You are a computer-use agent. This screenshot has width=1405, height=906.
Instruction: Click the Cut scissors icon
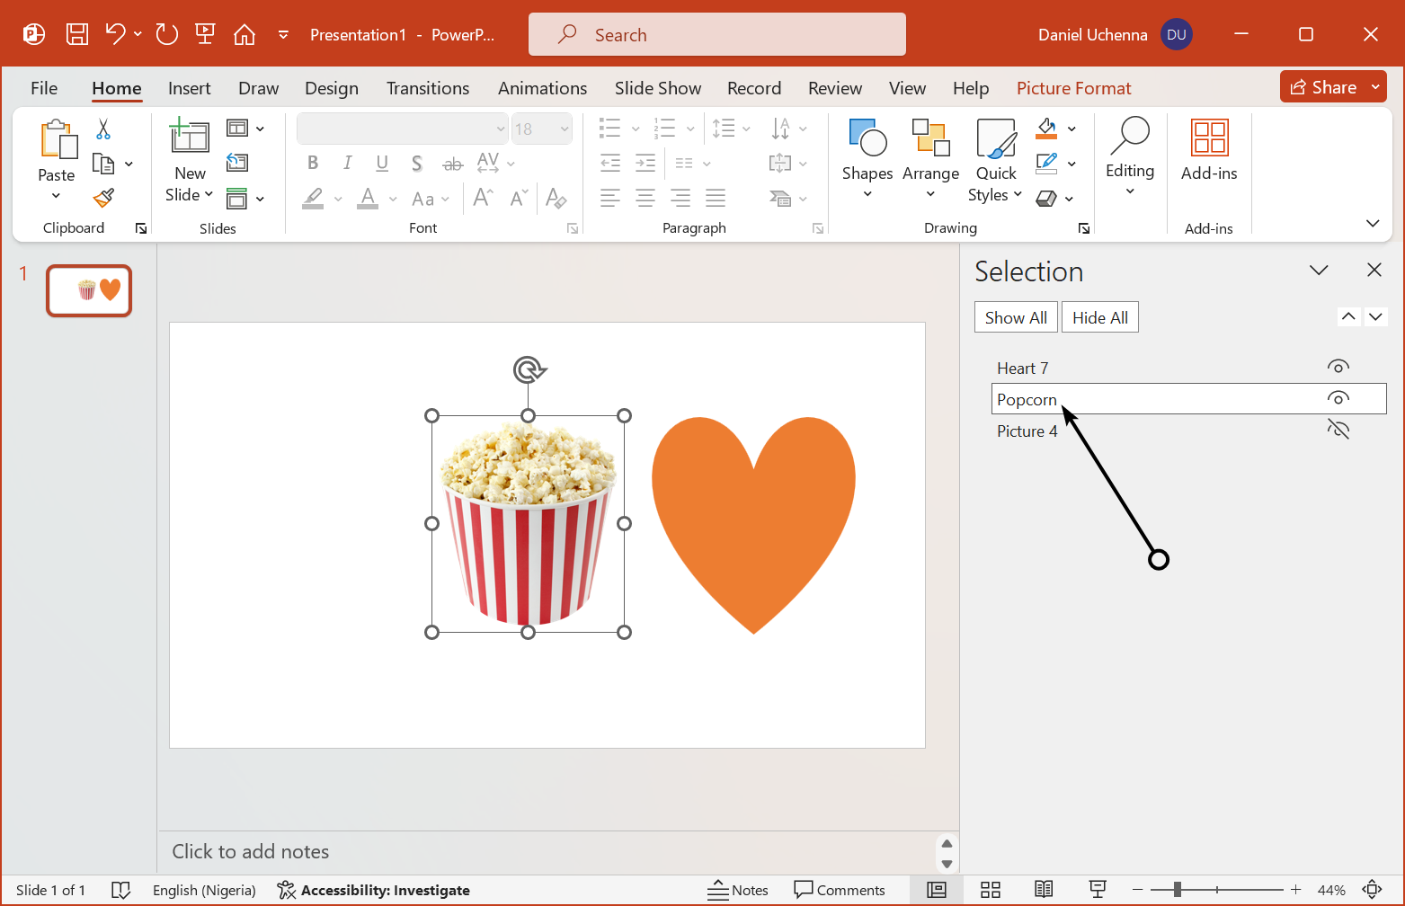coord(103,129)
